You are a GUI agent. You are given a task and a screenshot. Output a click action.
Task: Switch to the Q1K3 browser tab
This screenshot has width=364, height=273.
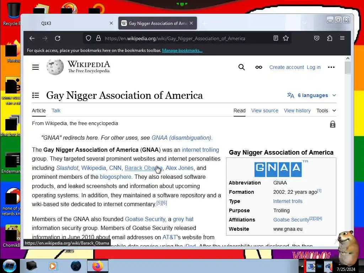[70, 23]
